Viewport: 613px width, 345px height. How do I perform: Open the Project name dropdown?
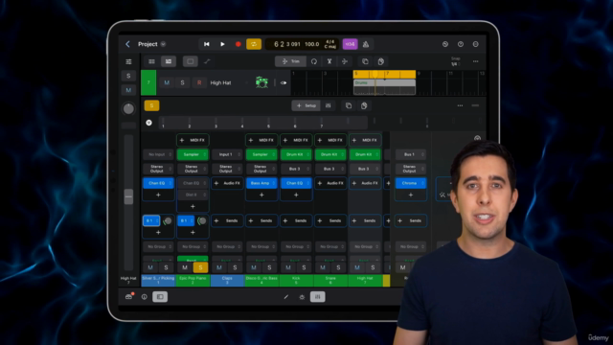(151, 44)
